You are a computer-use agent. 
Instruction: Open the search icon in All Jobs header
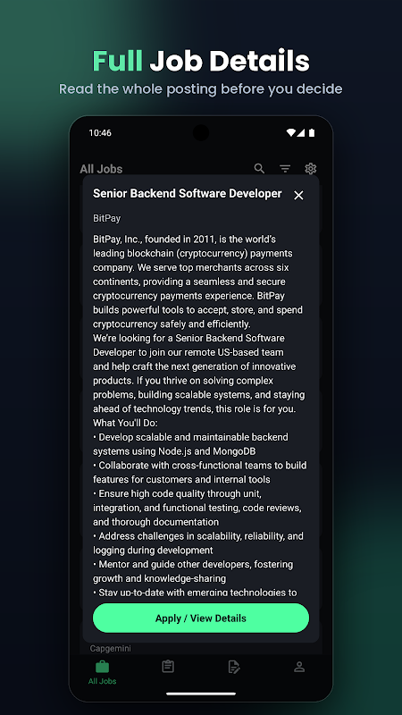tap(259, 169)
